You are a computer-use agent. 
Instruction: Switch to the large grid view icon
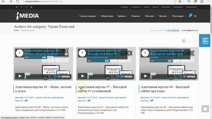pos(184,41)
